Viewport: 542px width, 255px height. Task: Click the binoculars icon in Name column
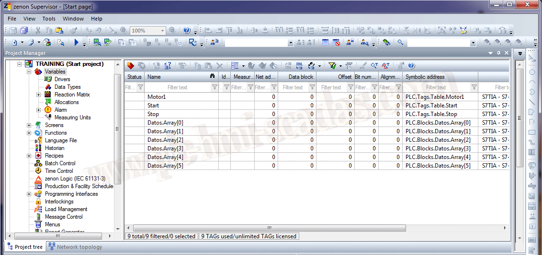[x=212, y=76]
